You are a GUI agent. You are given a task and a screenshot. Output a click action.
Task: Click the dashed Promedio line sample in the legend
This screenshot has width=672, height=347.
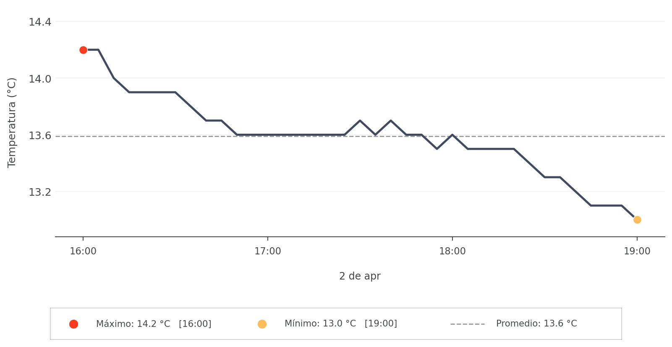pos(467,324)
